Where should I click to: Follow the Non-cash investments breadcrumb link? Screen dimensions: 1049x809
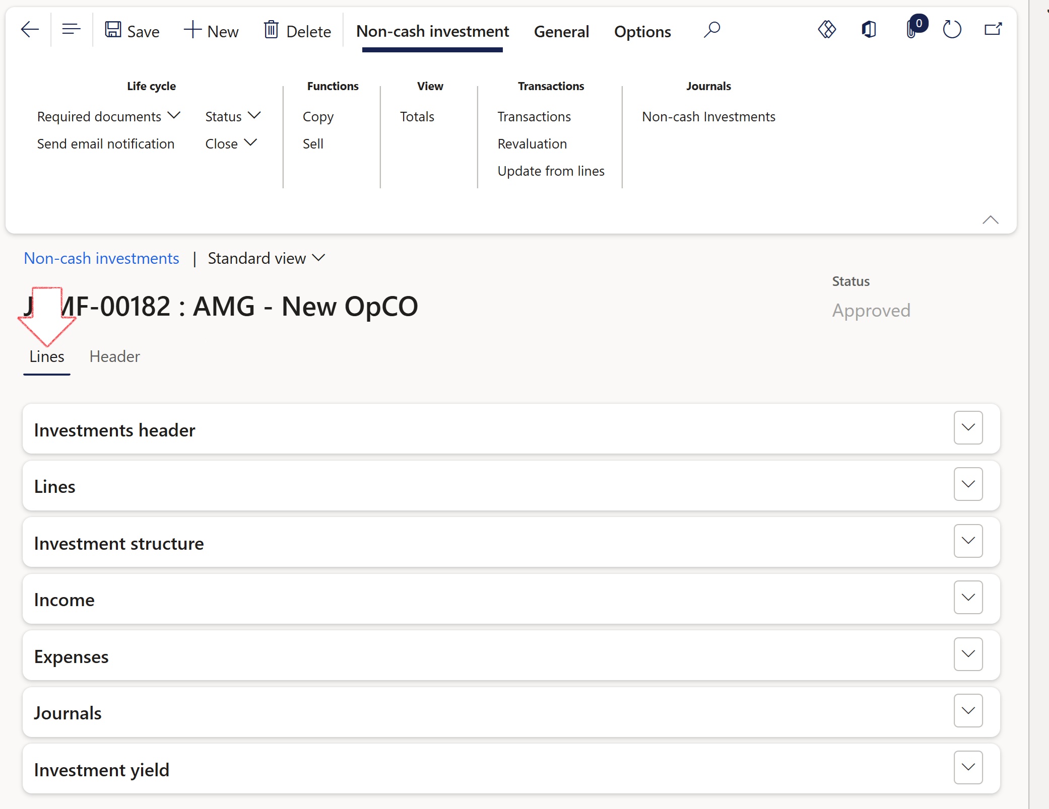click(x=101, y=258)
